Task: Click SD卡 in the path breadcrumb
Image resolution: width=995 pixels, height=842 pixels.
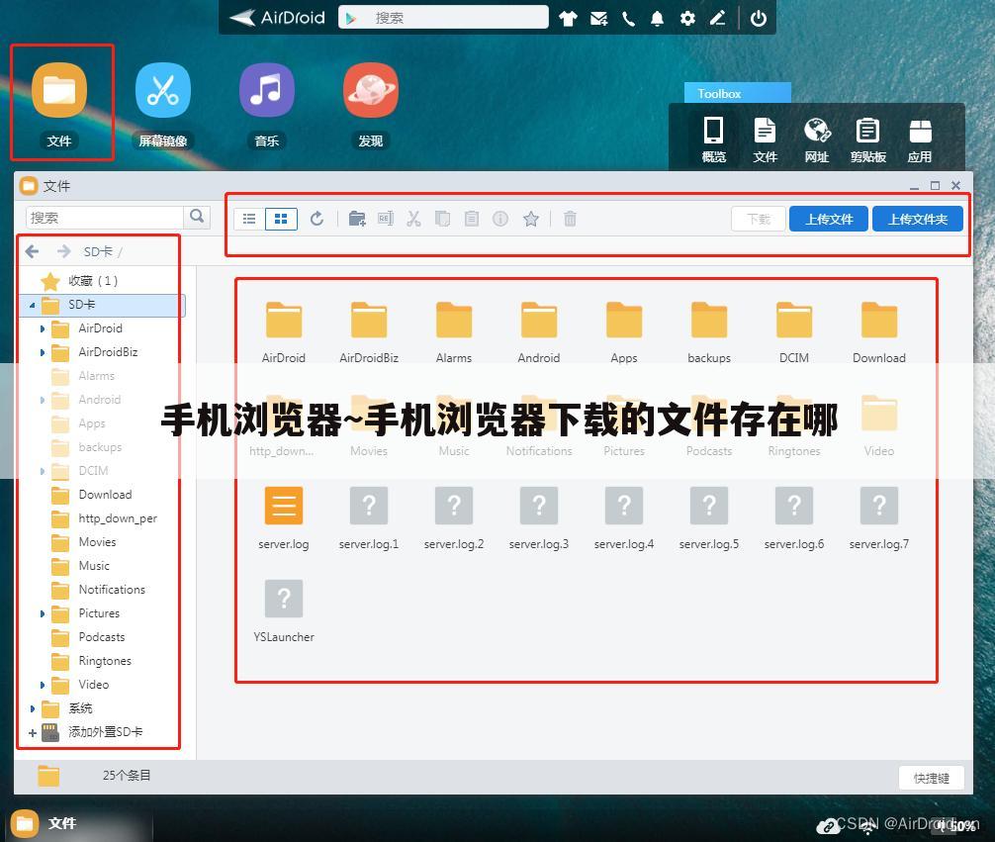Action: tap(98, 251)
